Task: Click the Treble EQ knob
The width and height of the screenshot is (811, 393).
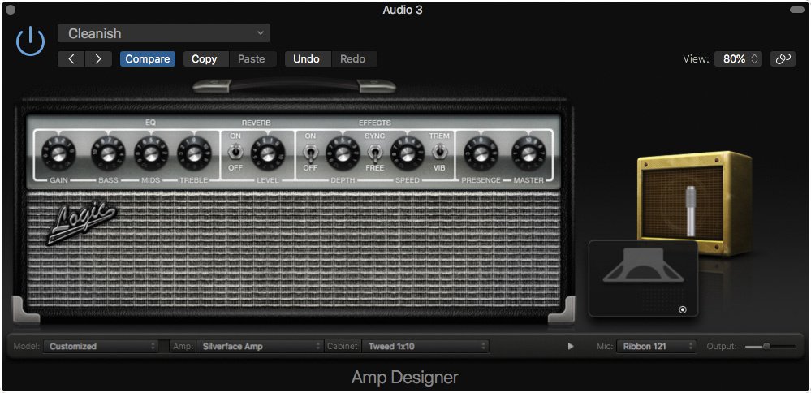Action: (195, 150)
